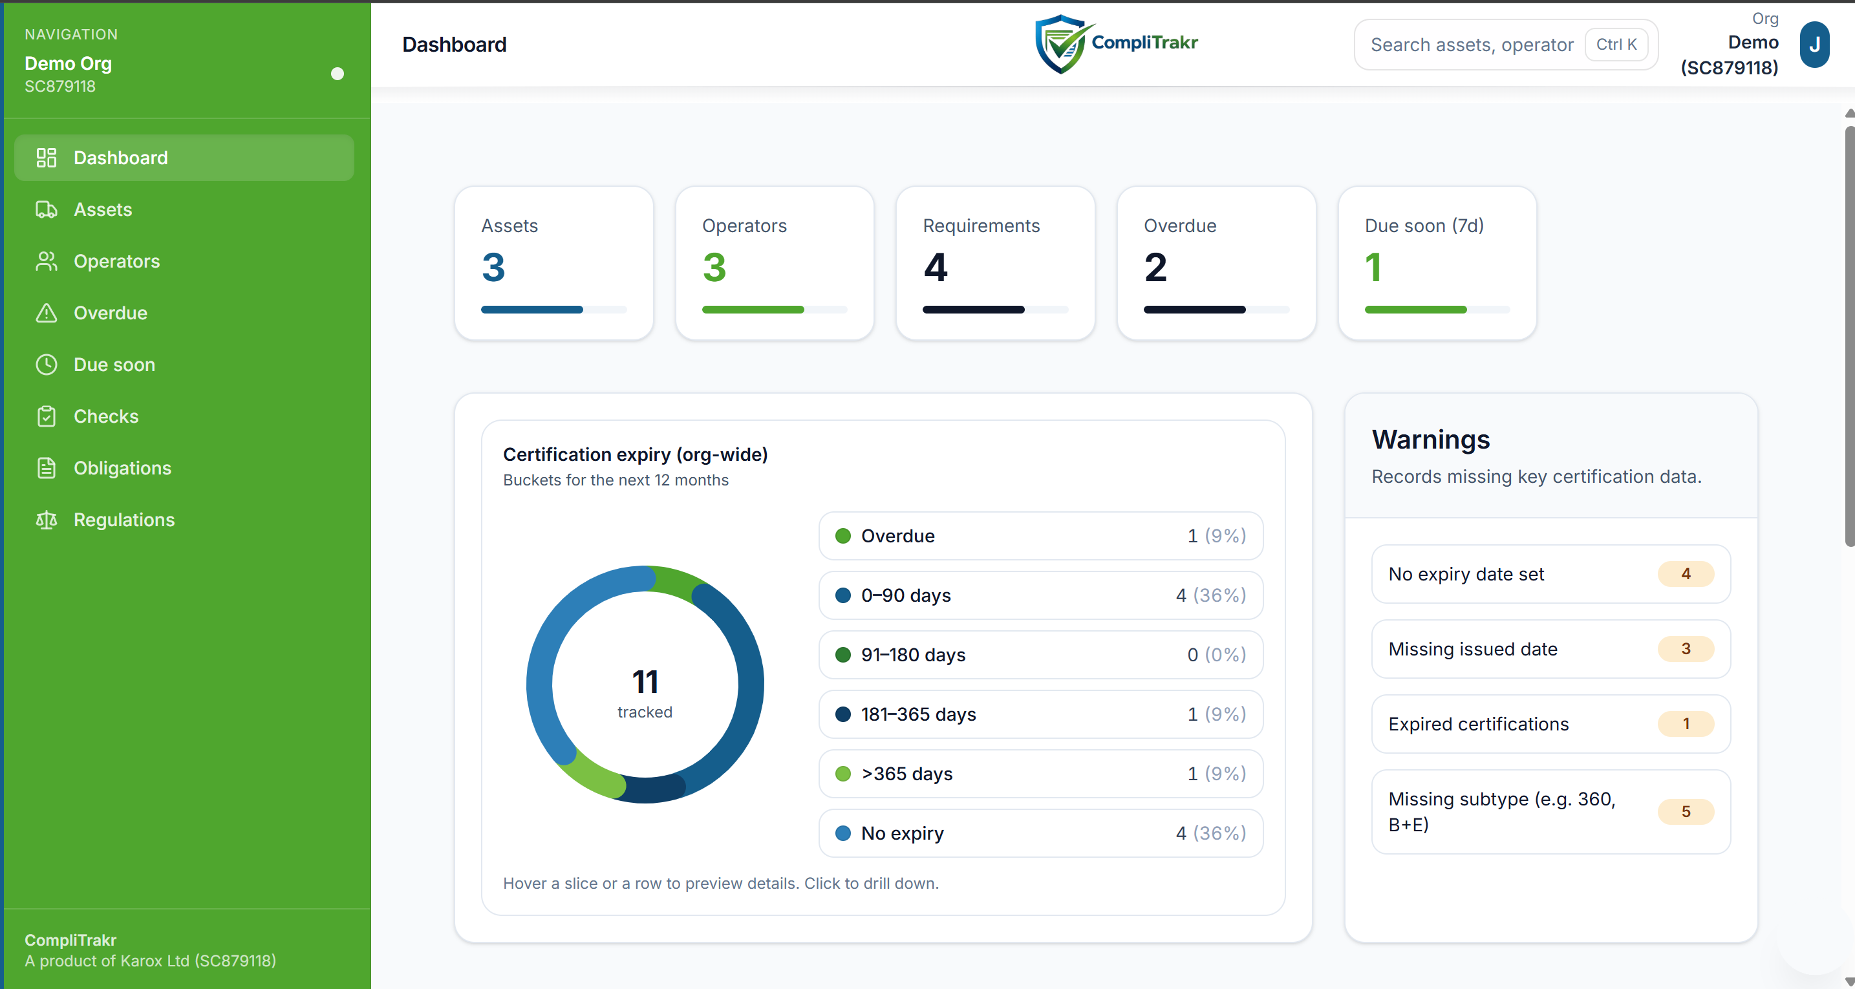Image resolution: width=1855 pixels, height=989 pixels.
Task: Select the Regulations scales icon
Action: point(47,520)
